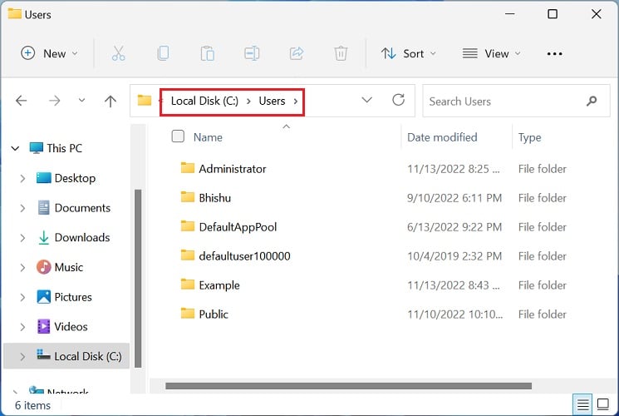Sort by the Type column header
Screen dimensions: 619x416
click(x=530, y=137)
